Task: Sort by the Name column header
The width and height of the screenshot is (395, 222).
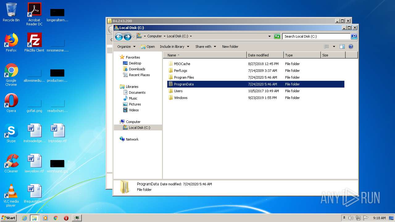Action: coord(205,55)
